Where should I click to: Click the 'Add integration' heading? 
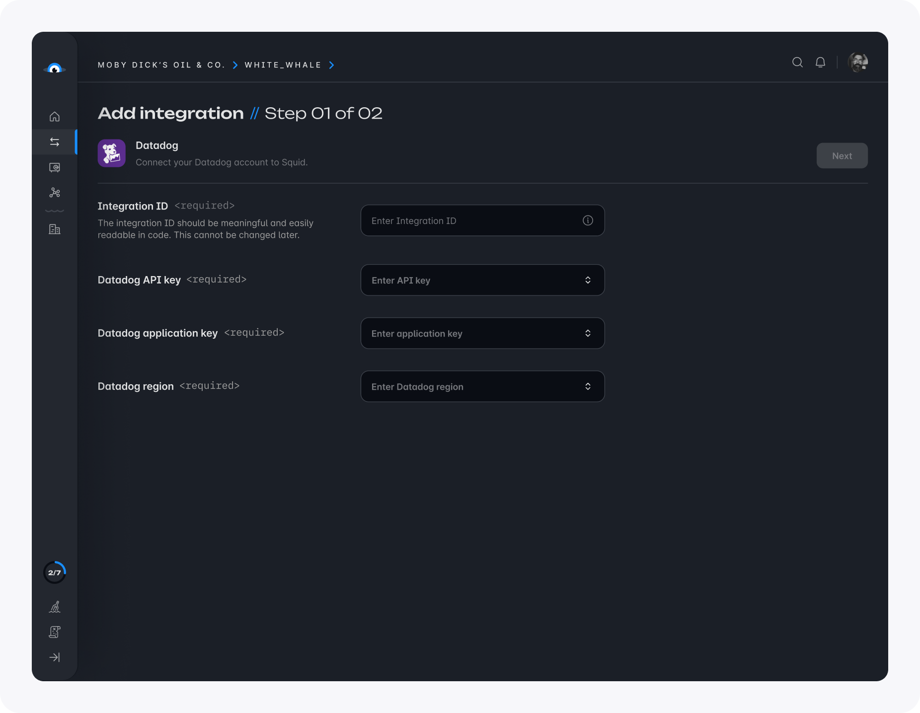click(171, 113)
